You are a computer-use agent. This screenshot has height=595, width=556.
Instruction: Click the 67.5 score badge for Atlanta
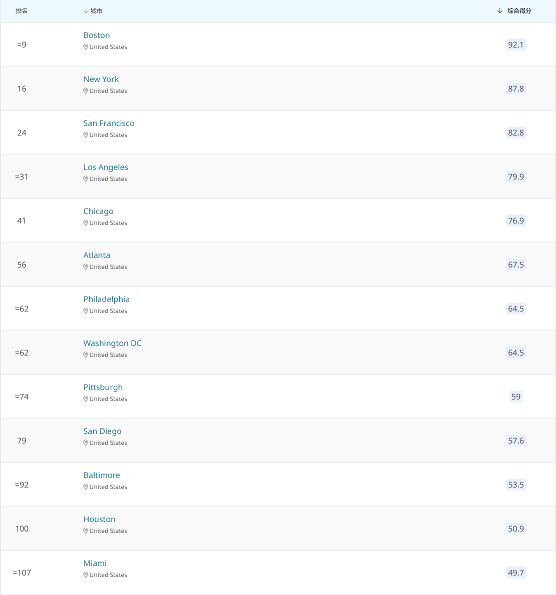[516, 265]
